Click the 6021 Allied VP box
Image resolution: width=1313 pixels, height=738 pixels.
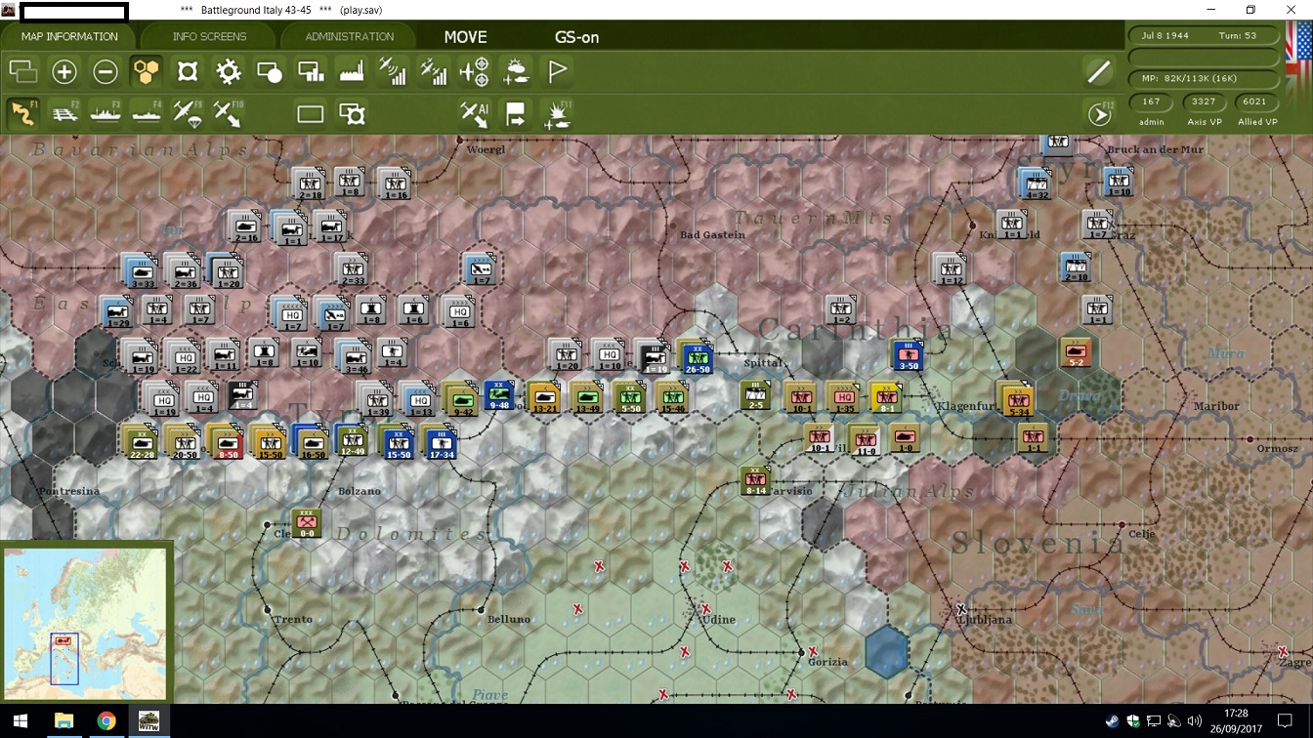coord(1255,102)
